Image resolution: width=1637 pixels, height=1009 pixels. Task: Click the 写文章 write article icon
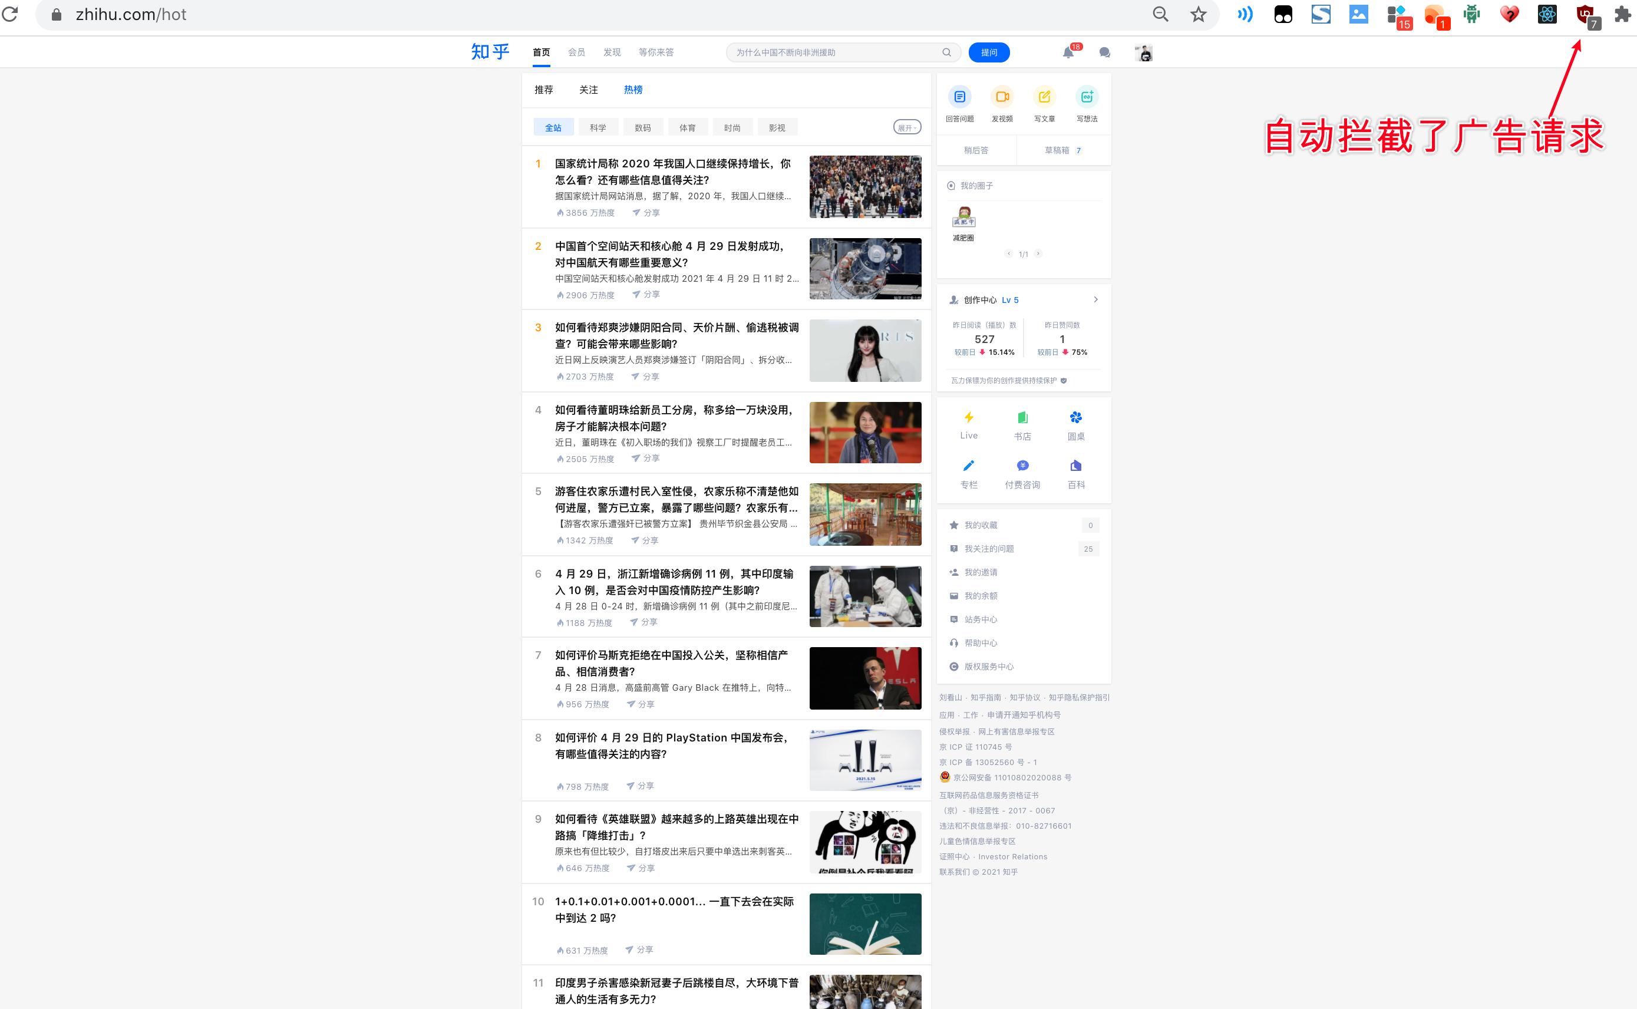click(x=1044, y=97)
